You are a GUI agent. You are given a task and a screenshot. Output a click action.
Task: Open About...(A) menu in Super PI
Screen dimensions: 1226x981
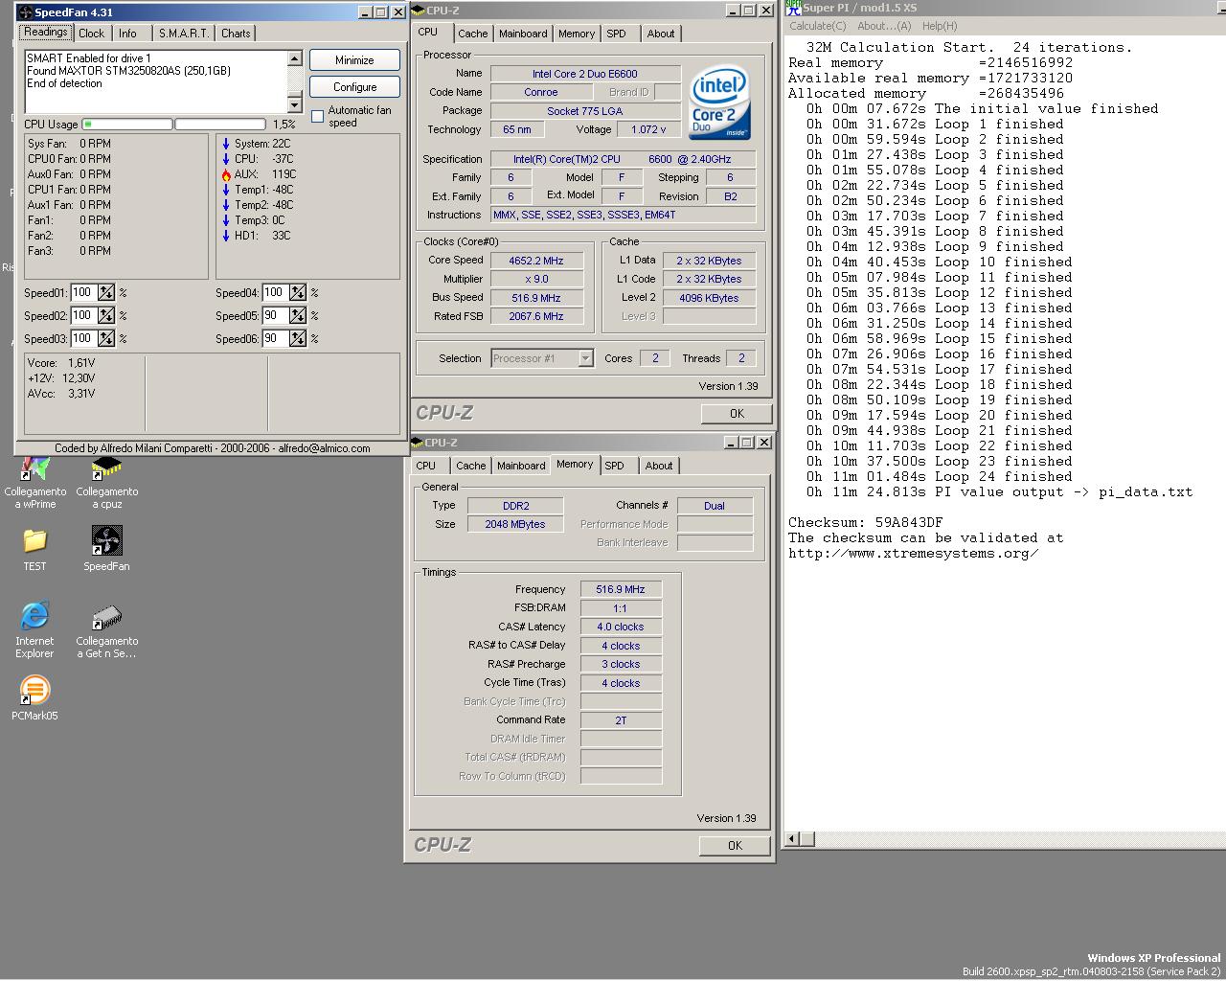point(884,26)
